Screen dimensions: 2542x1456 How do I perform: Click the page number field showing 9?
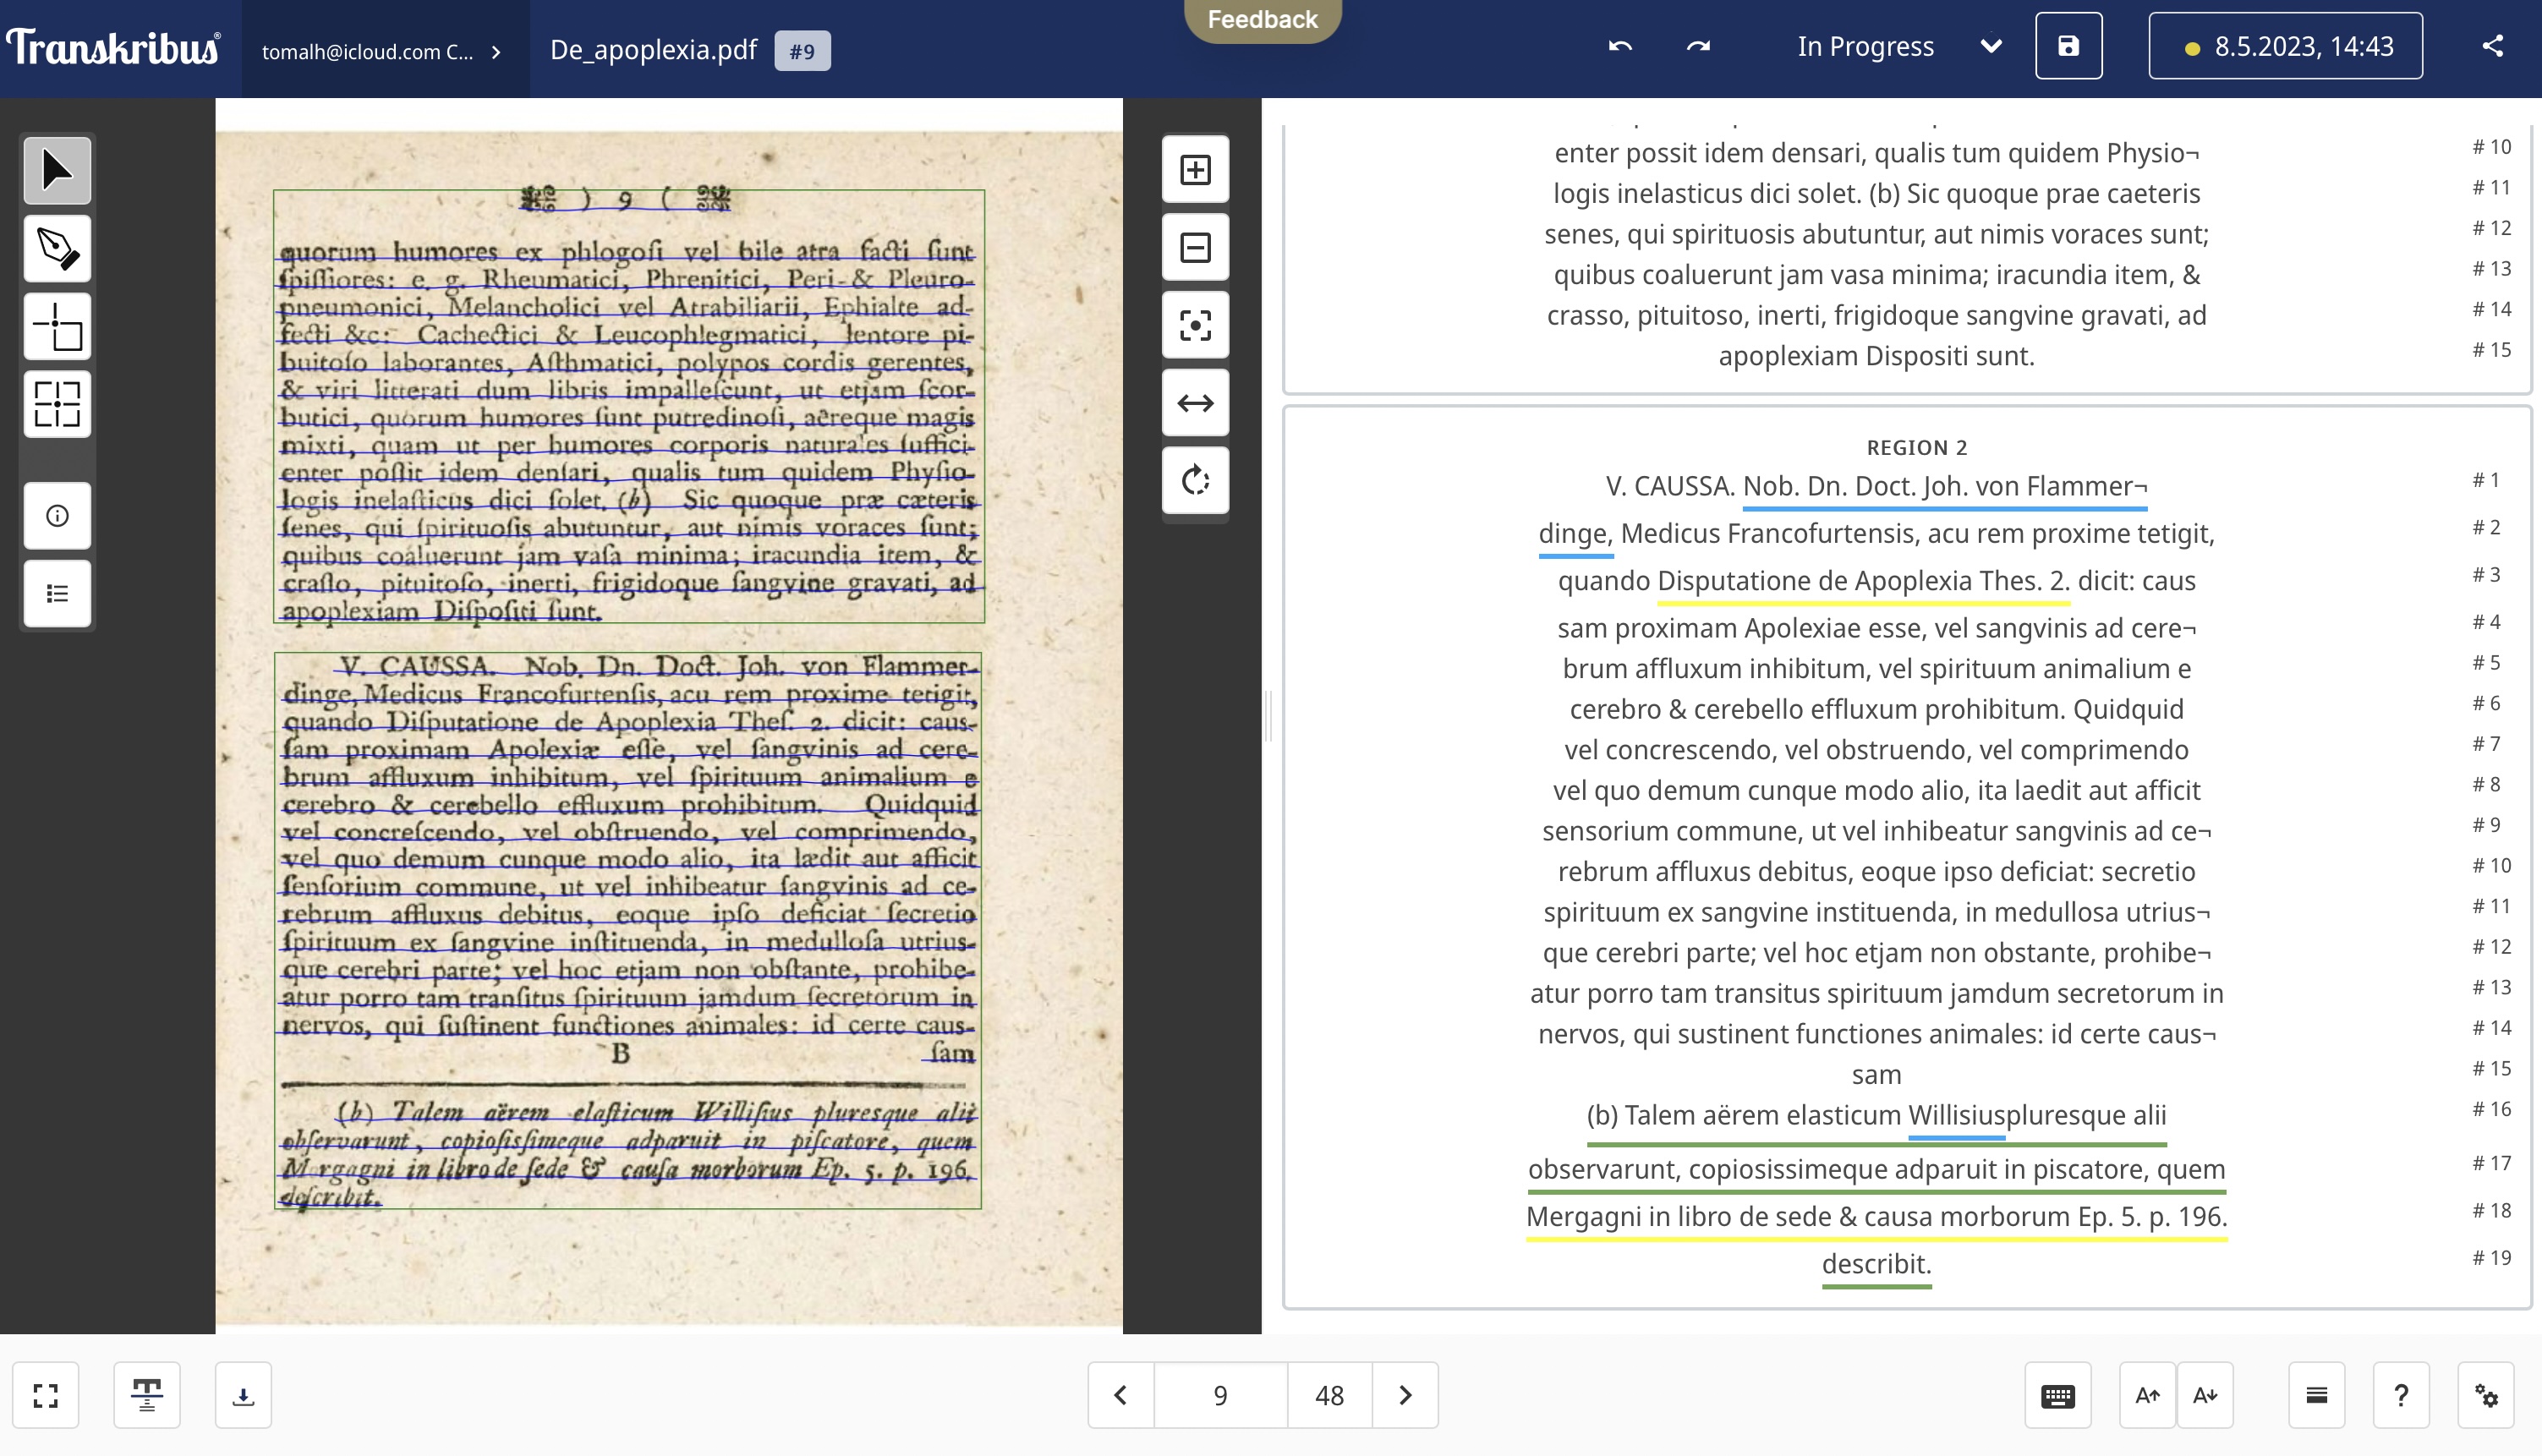coord(1220,1394)
